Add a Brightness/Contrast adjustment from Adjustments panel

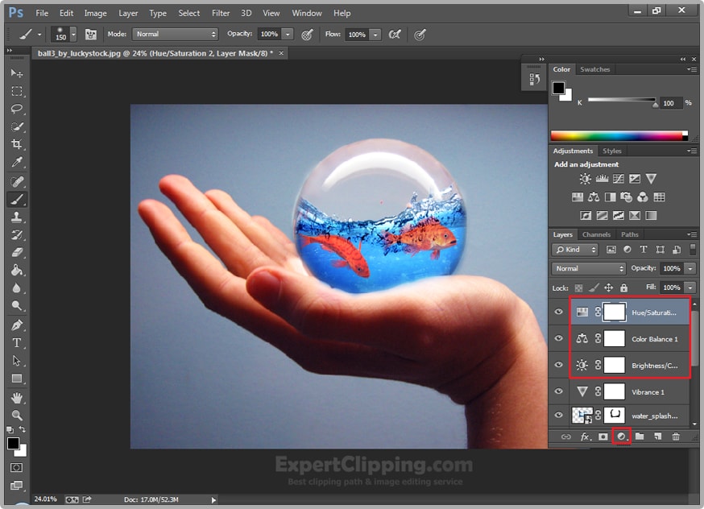coord(585,179)
